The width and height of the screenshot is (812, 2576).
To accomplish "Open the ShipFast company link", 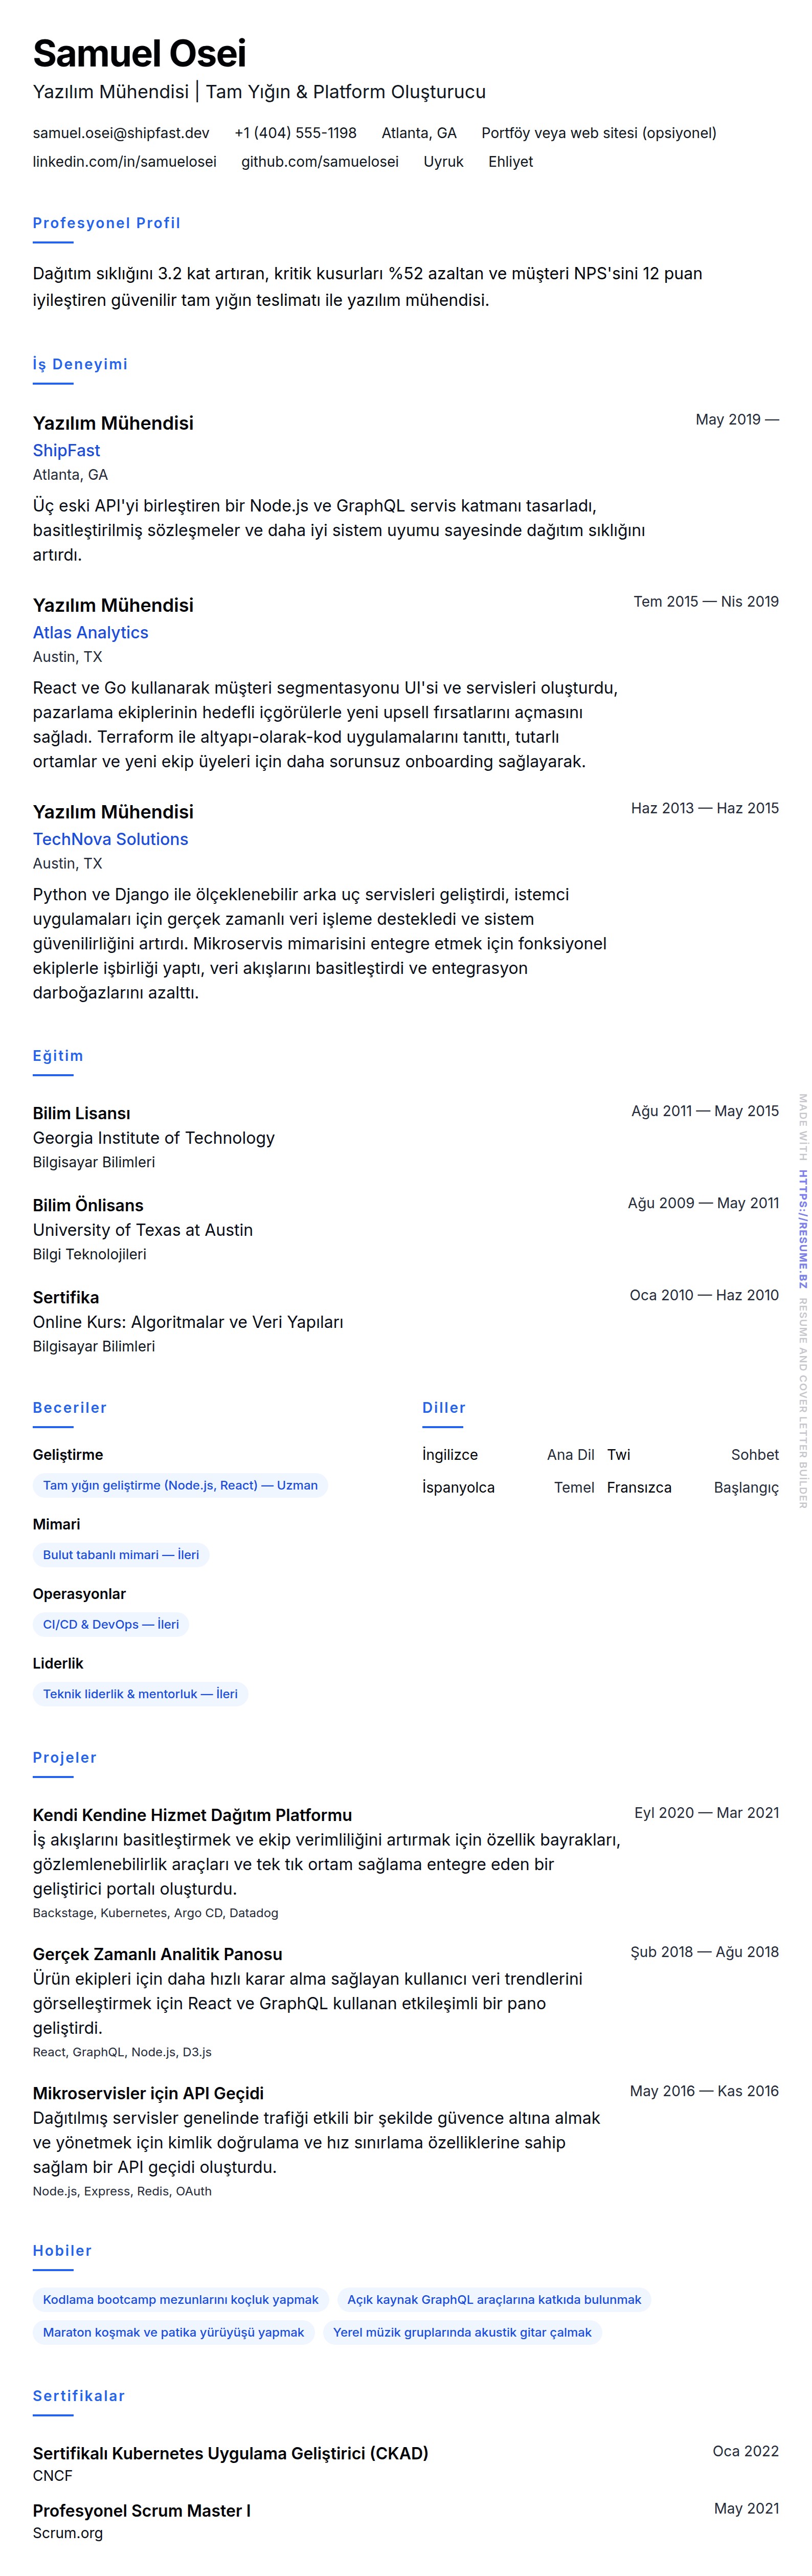I will point(66,451).
